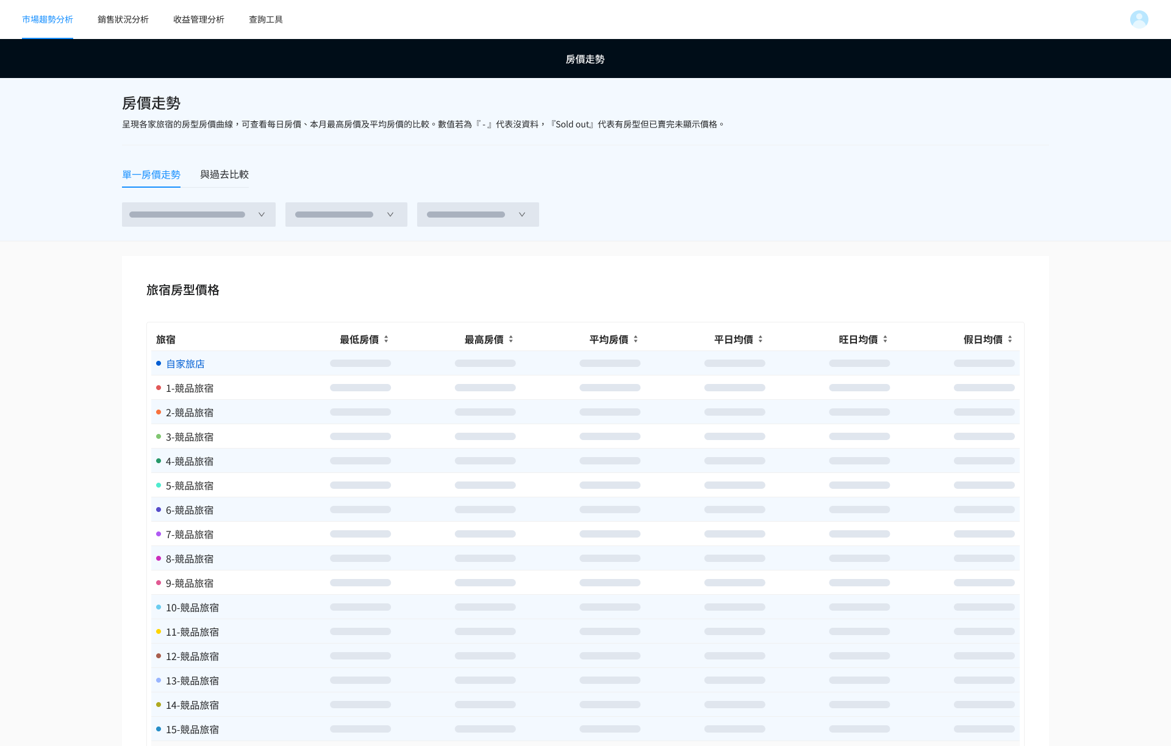Click the 旅宿 column header
The height and width of the screenshot is (746, 1171).
point(166,339)
